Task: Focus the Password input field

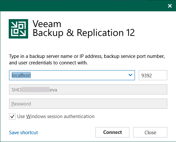Action: [x=88, y=104]
